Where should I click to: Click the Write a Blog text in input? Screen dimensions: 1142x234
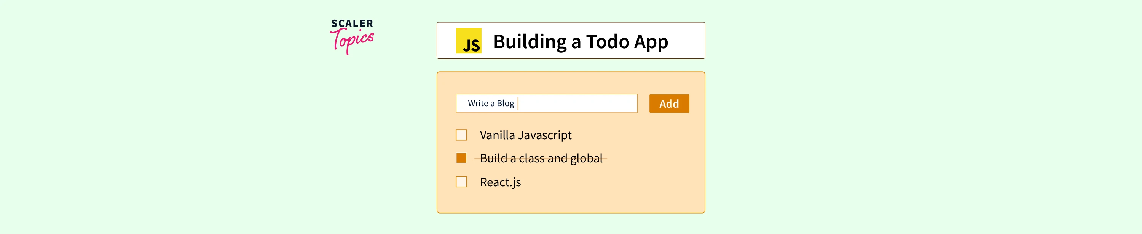(x=491, y=103)
